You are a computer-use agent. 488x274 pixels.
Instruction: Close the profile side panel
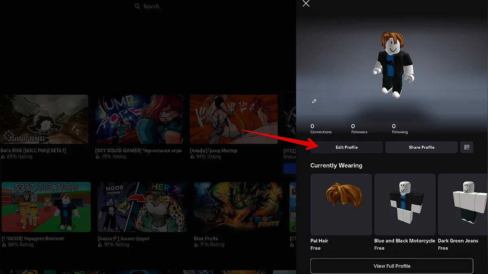point(306,4)
